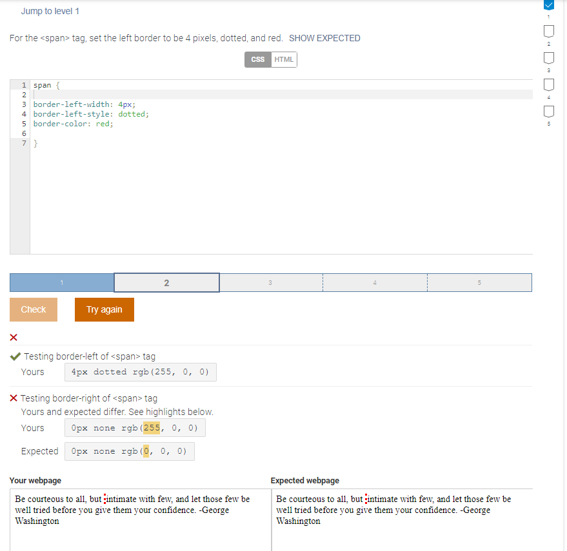Click the completed level 1 shield icon
Image resolution: width=567 pixels, height=551 pixels.
click(x=548, y=5)
